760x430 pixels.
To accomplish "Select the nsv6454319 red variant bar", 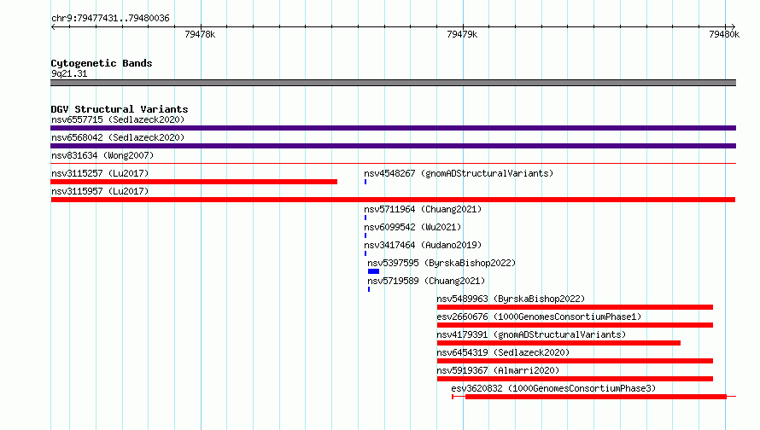I will tap(575, 361).
